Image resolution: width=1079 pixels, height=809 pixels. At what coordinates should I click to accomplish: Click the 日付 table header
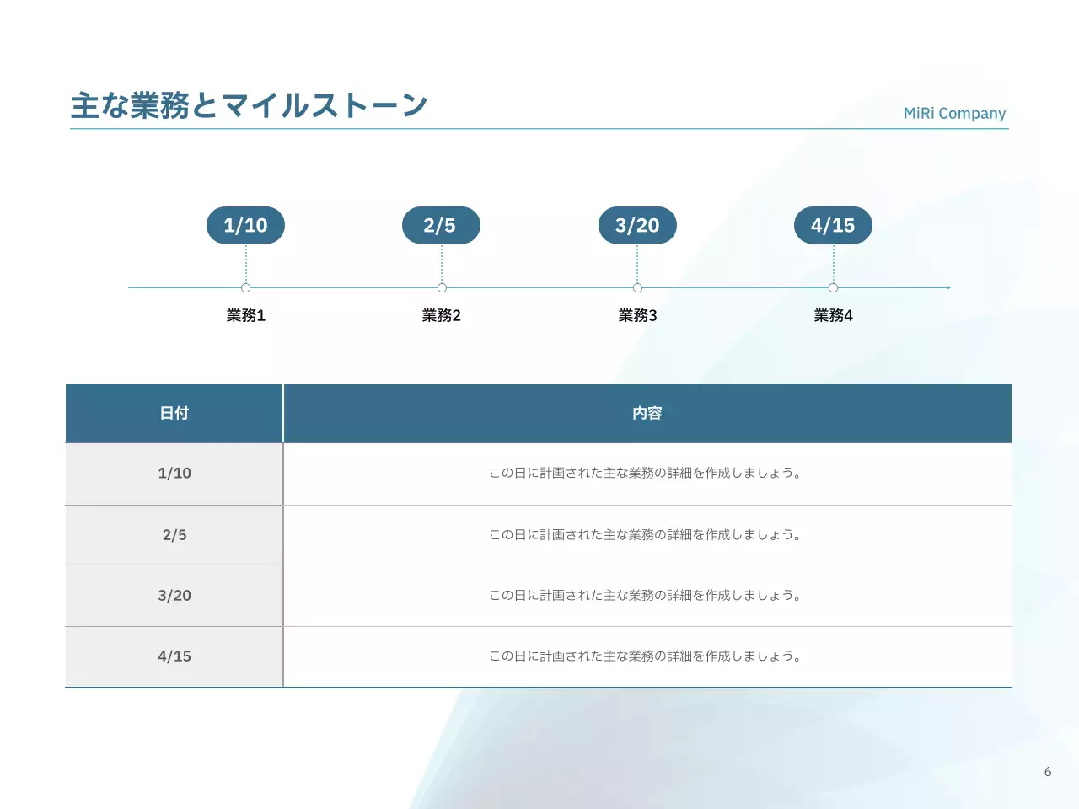174,413
